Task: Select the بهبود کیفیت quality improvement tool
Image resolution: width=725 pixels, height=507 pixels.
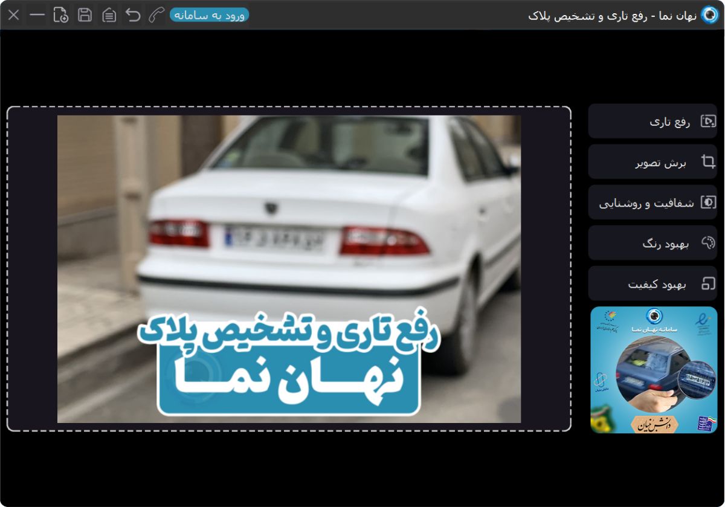Action: pyautogui.click(x=652, y=283)
